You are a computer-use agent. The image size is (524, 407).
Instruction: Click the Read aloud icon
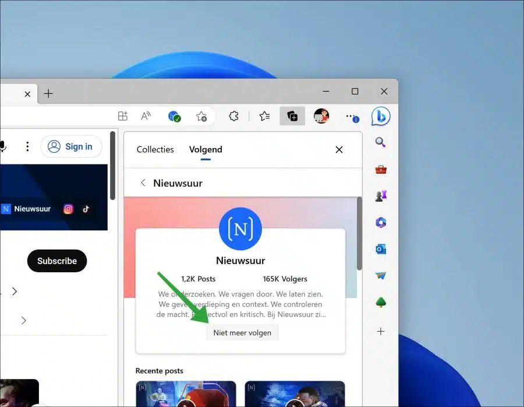pyautogui.click(x=146, y=116)
